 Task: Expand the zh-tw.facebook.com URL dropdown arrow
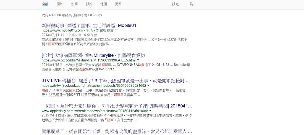(149, 85)
